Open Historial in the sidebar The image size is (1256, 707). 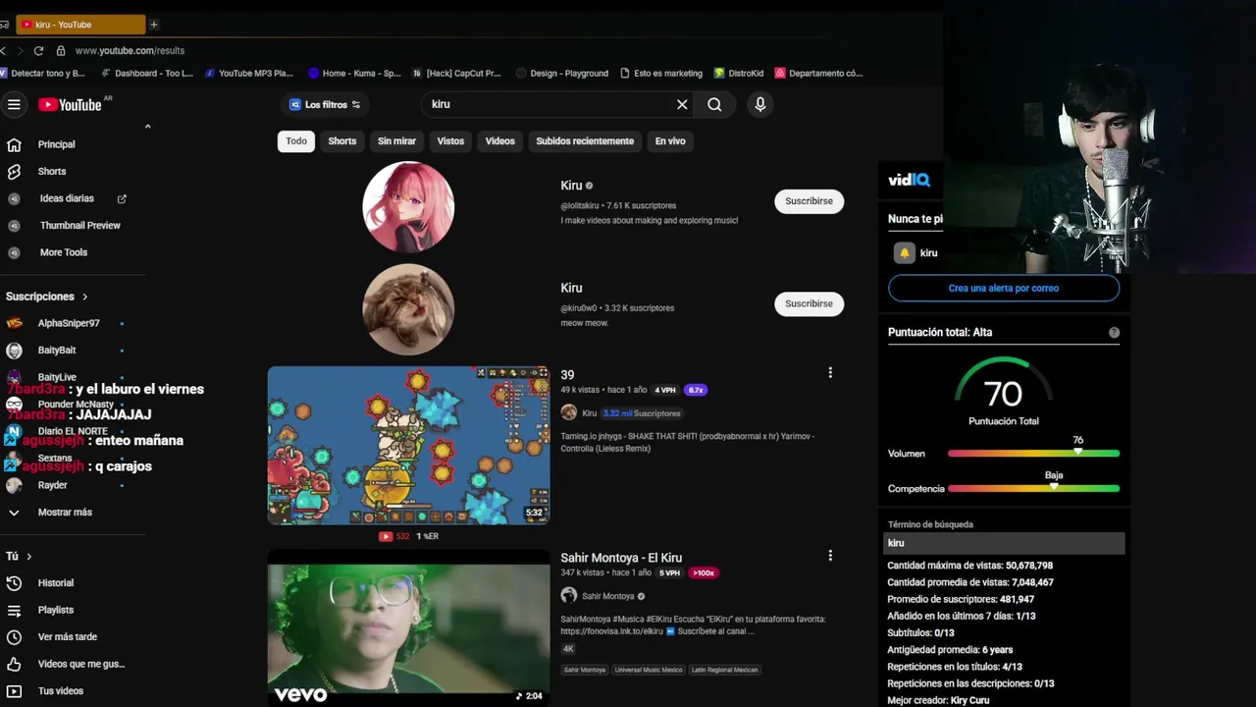coord(56,583)
